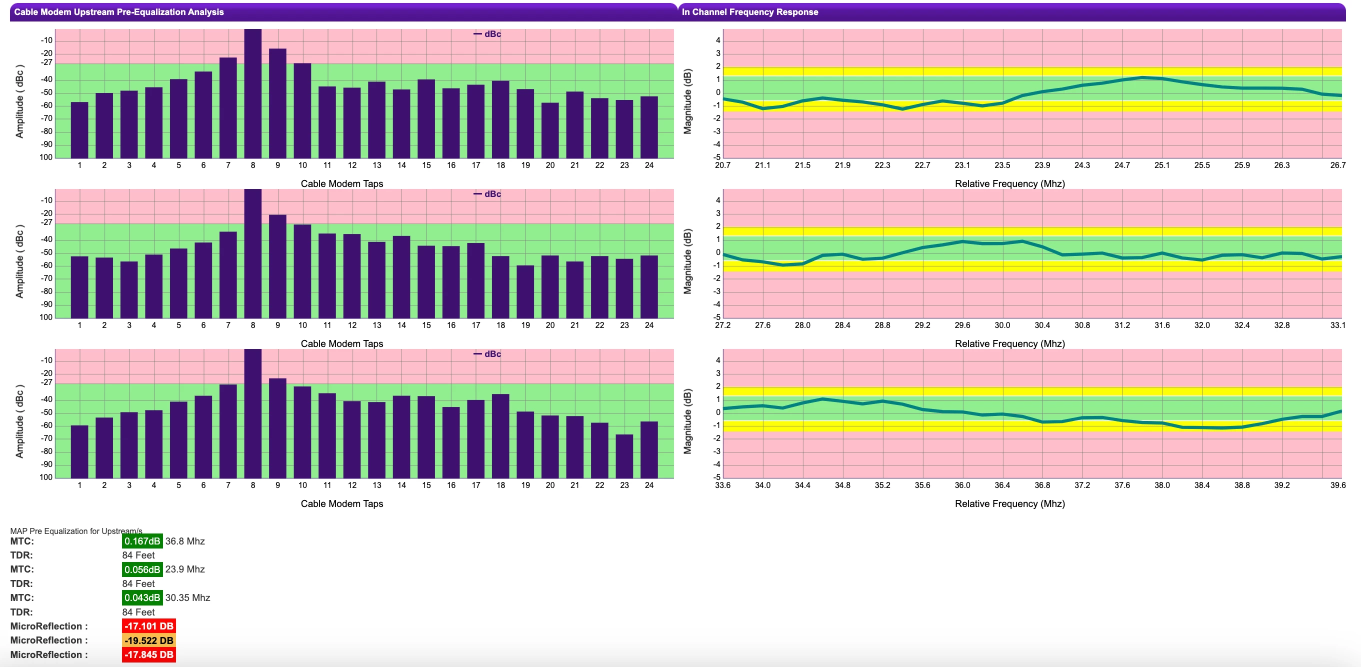
Task: Click the green 0.167dB MTC badge
Action: pyautogui.click(x=142, y=541)
